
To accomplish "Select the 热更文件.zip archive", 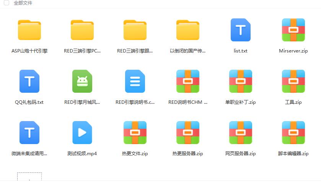I will 135,133.
